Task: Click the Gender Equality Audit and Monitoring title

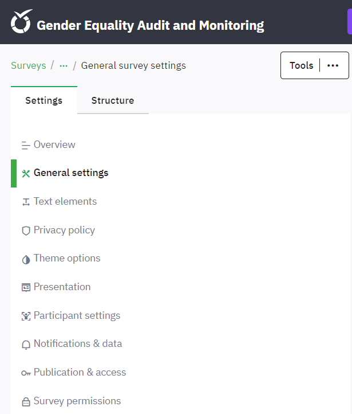Action: (151, 25)
